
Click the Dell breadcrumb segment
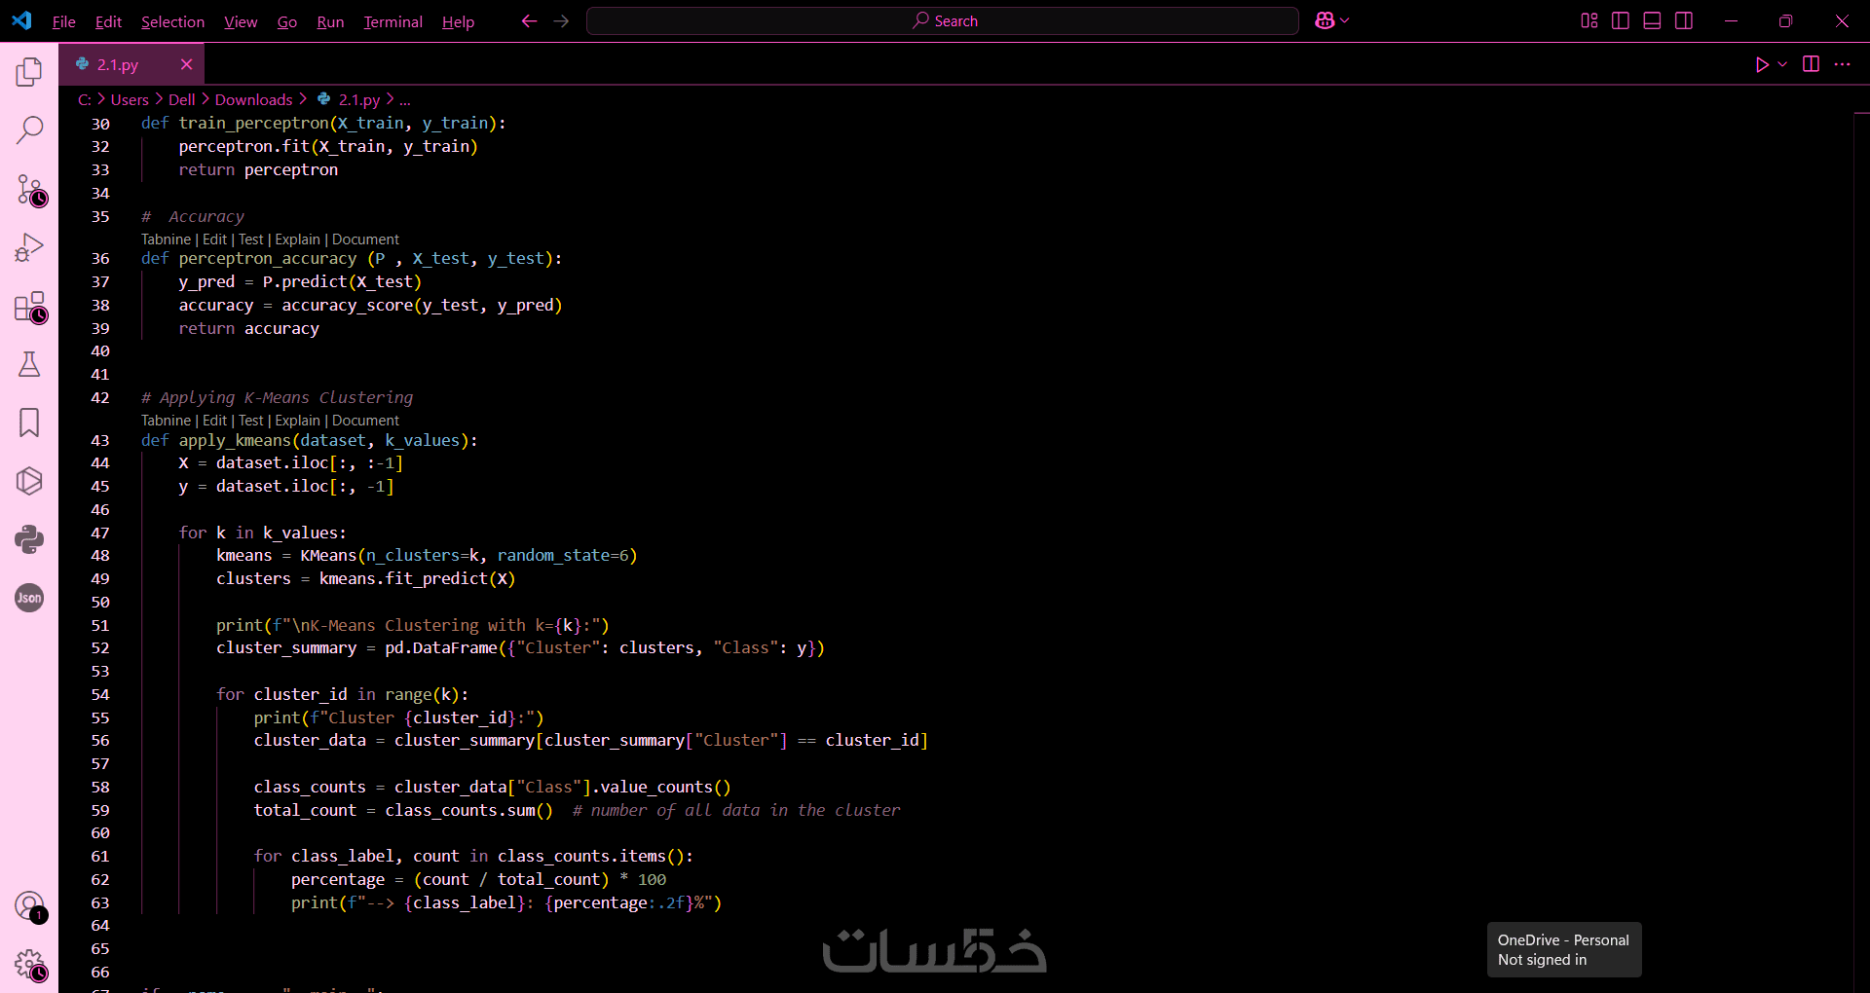click(x=181, y=99)
